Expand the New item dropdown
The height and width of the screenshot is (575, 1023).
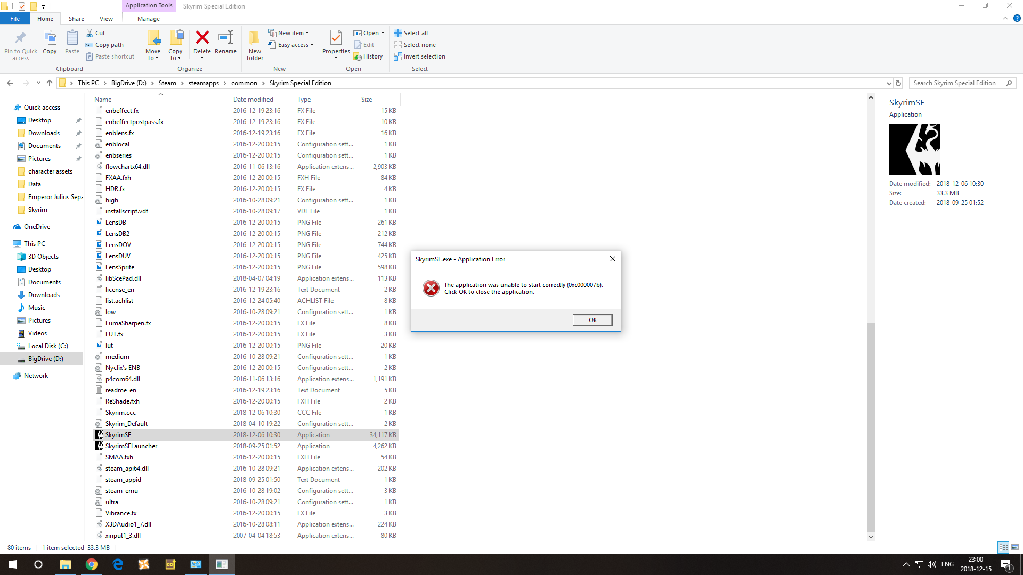coord(288,33)
